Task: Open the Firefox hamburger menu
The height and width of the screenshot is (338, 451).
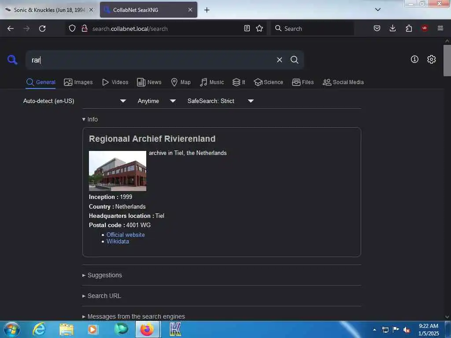Action: 440,28
